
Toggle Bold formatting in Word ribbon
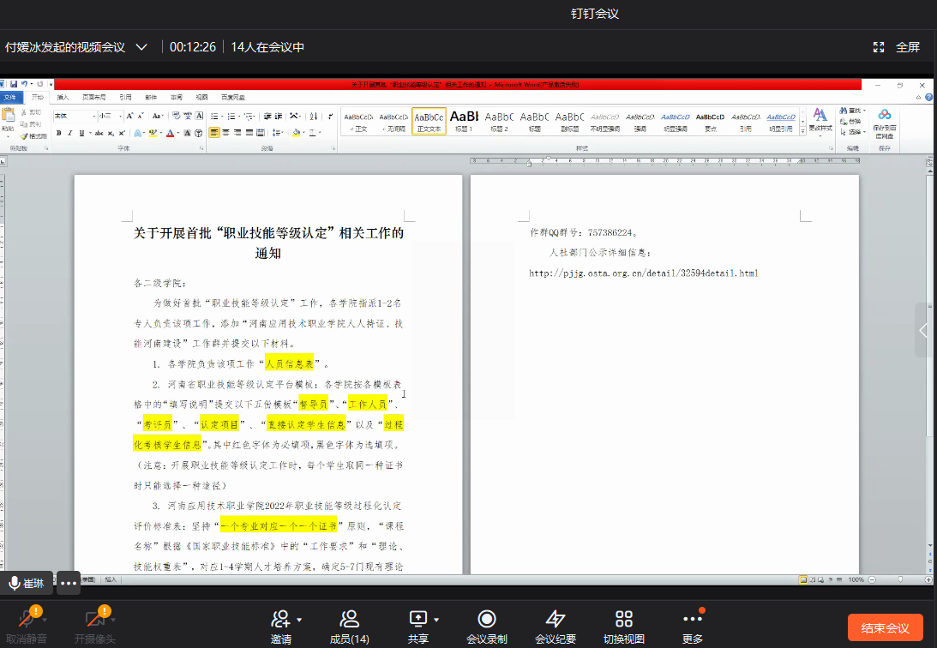click(x=58, y=133)
